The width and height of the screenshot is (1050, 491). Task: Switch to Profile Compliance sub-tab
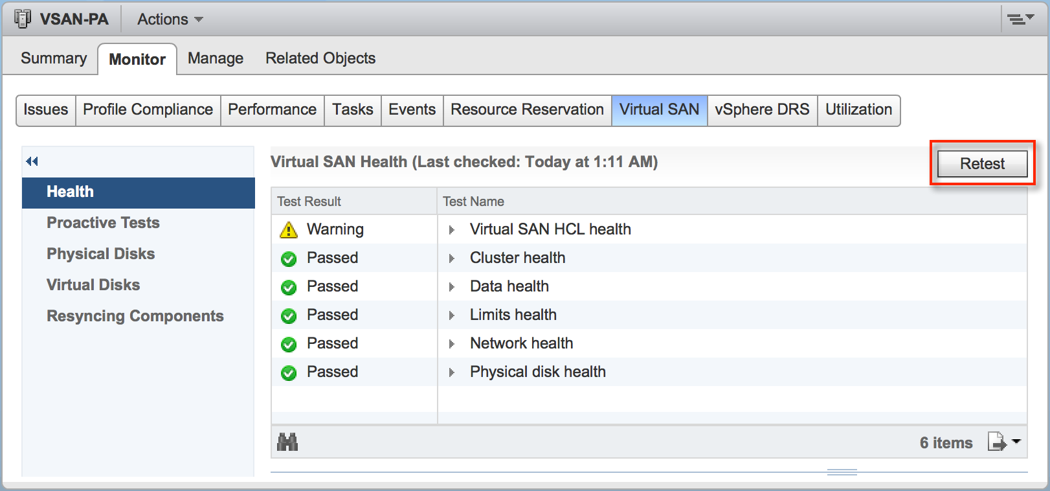pyautogui.click(x=148, y=109)
